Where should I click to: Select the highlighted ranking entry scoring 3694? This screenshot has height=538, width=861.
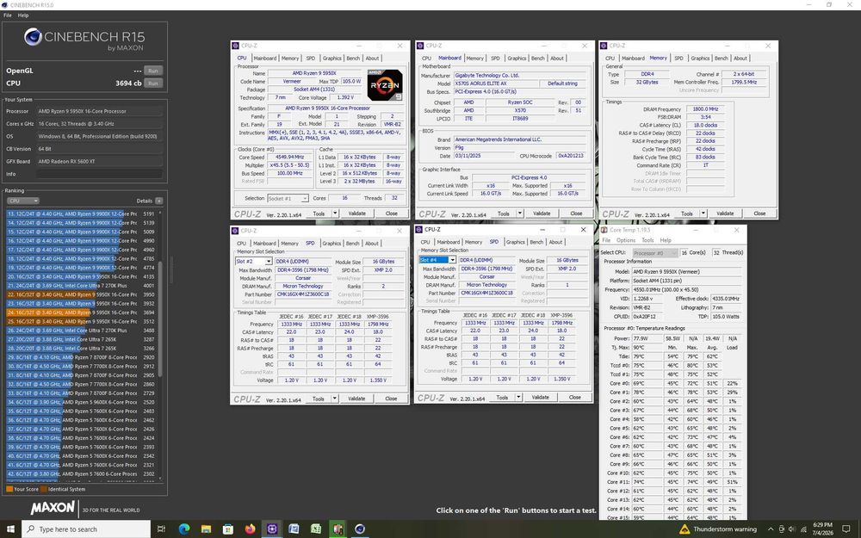pyautogui.click(x=82, y=312)
